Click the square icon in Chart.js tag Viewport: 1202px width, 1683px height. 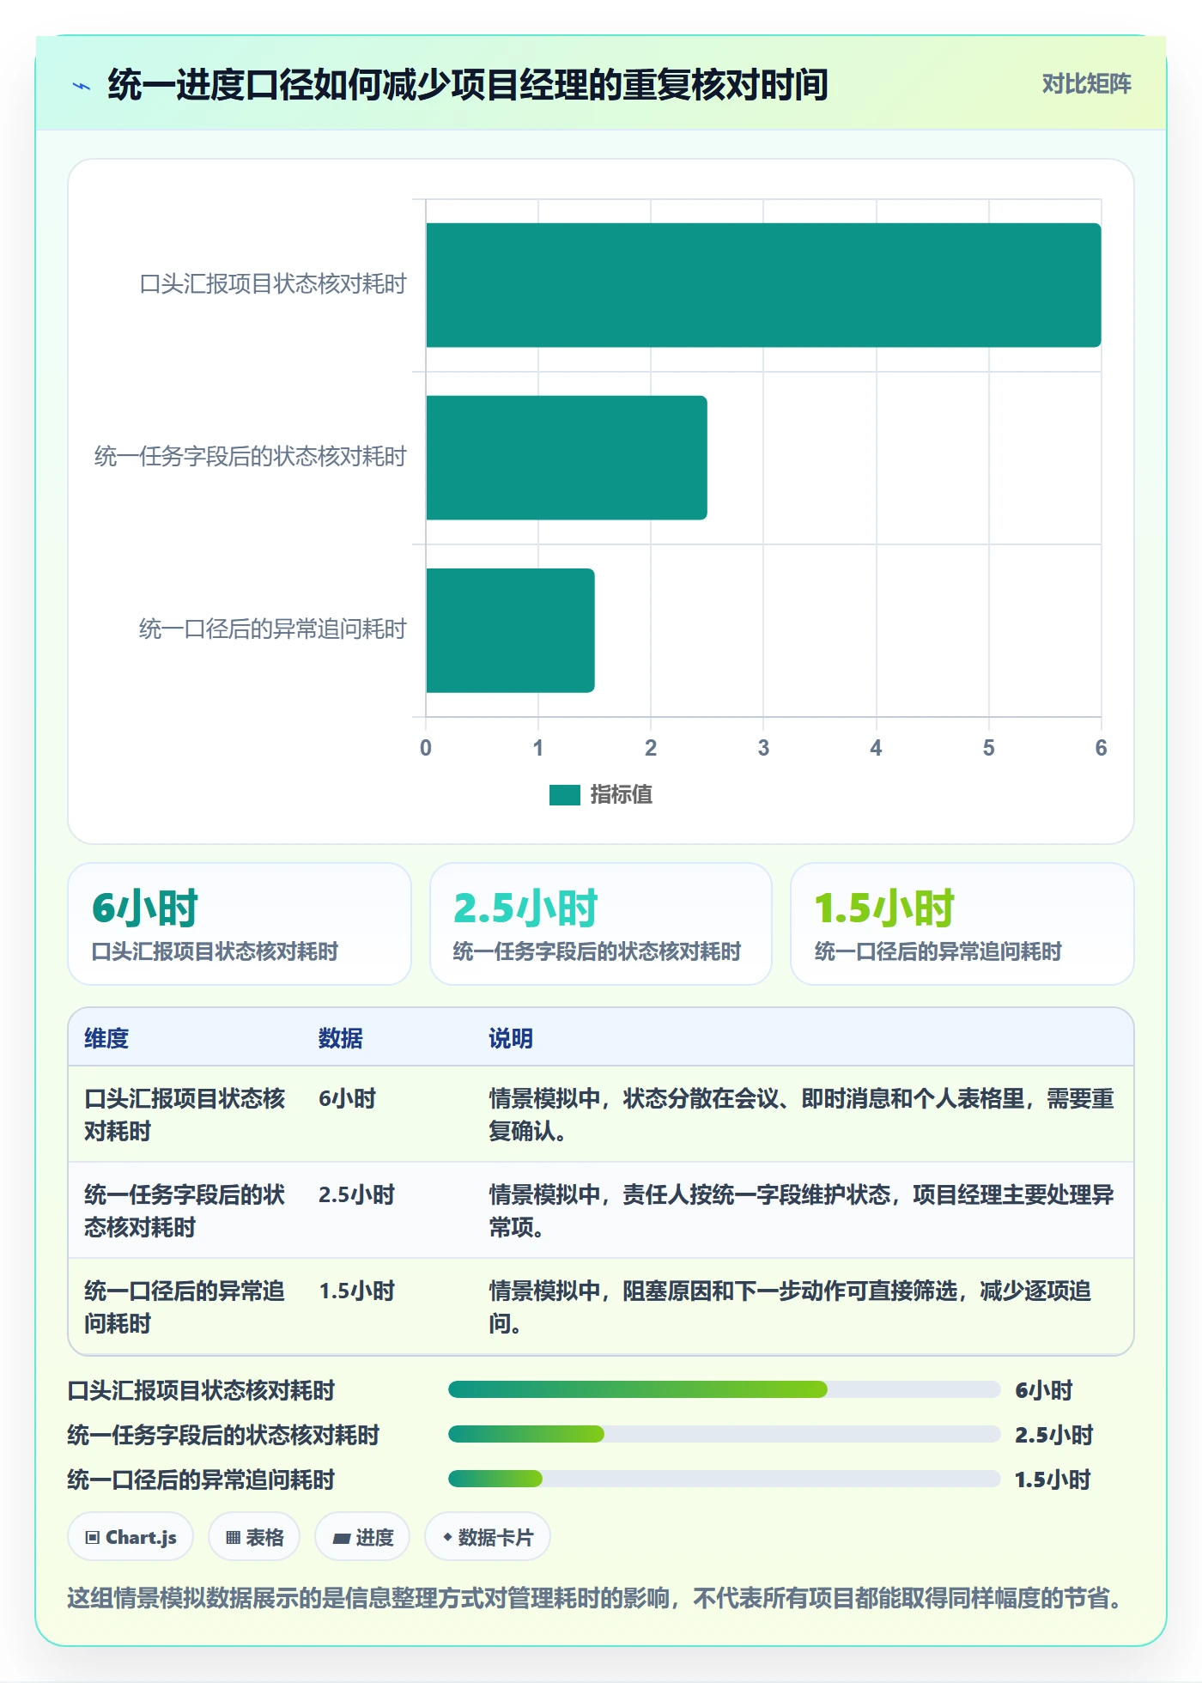point(93,1538)
